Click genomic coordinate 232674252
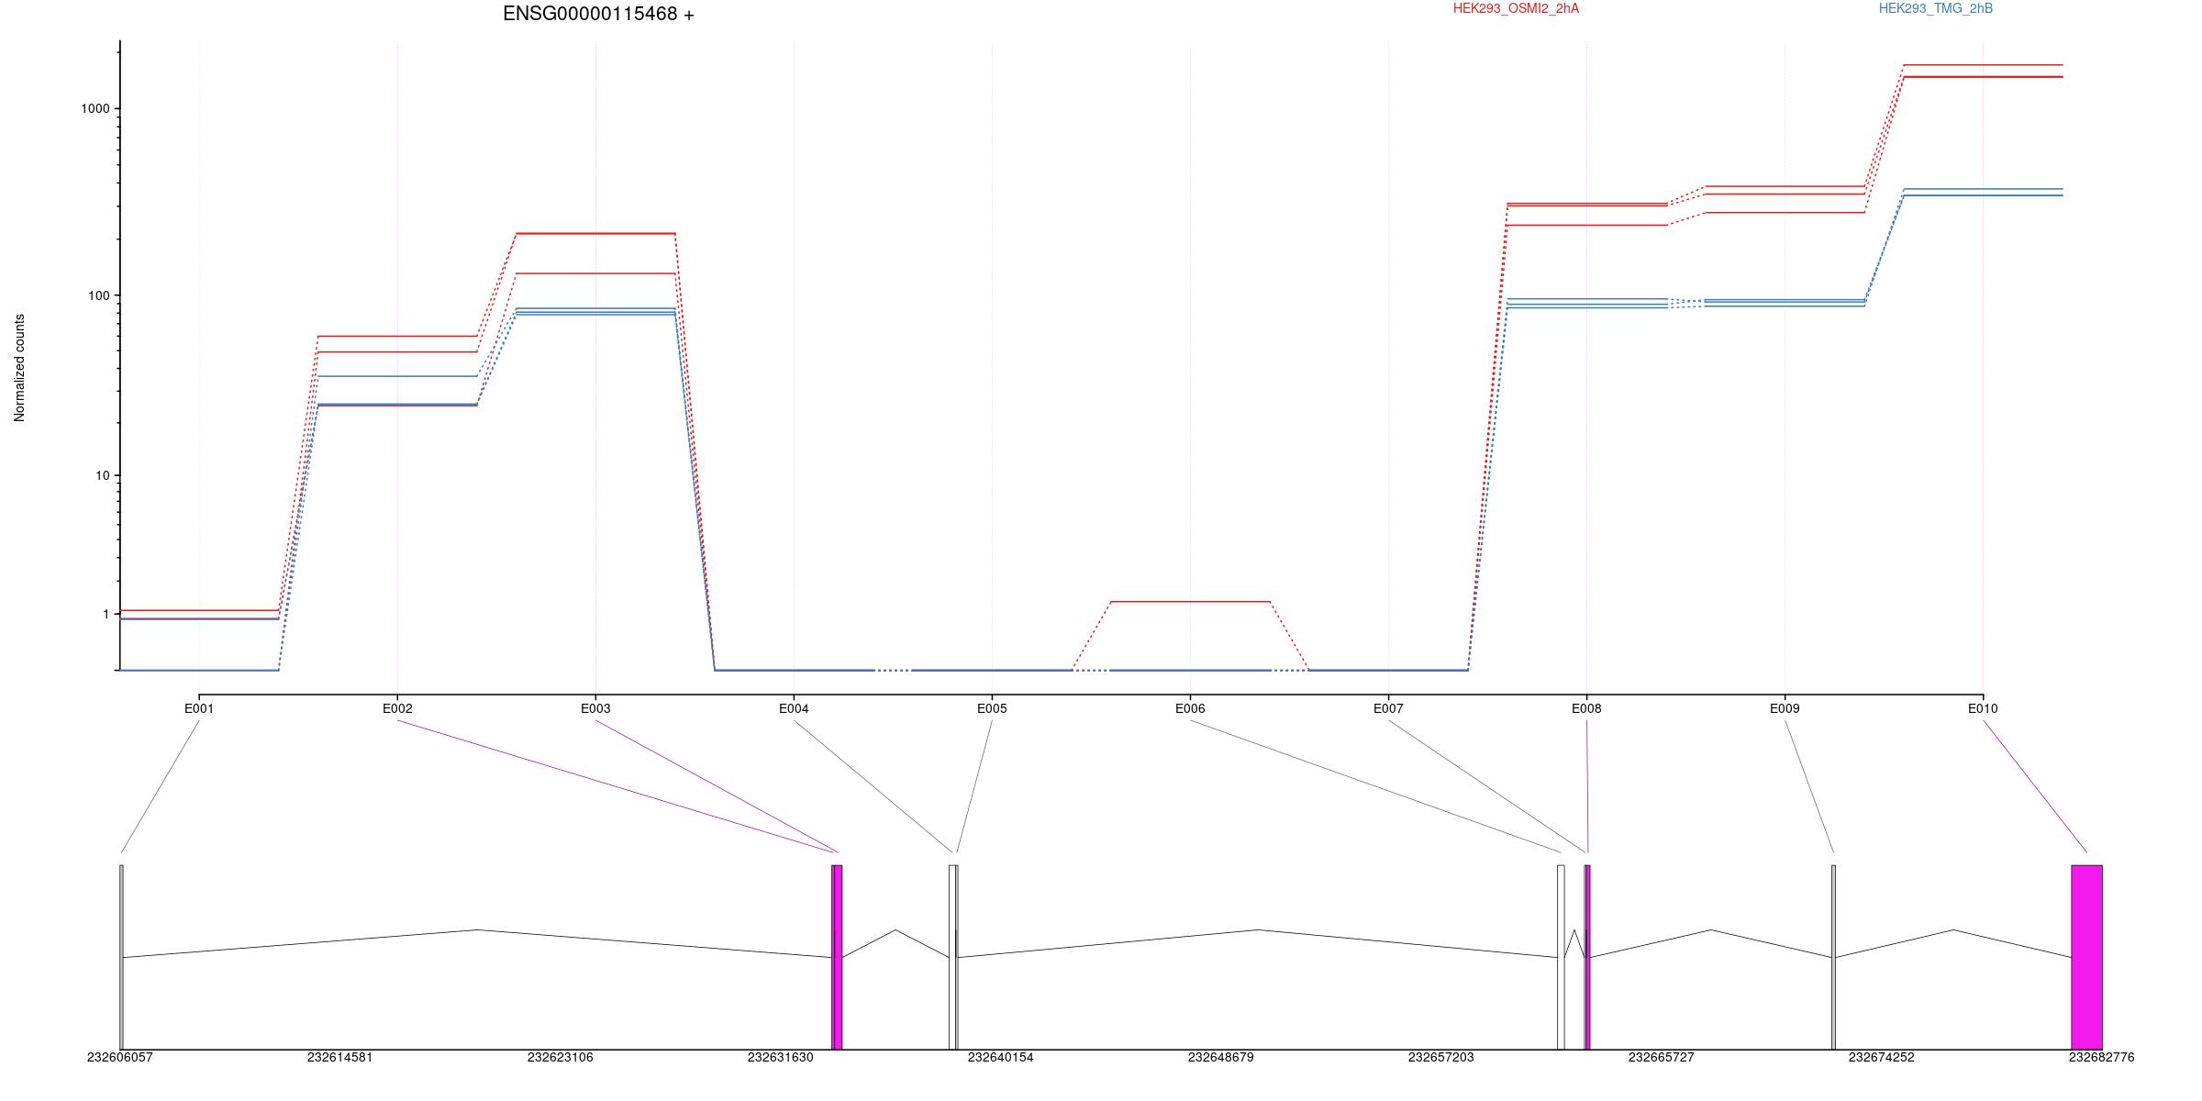Viewport: 2202px width, 1101px height. 1882,1057
